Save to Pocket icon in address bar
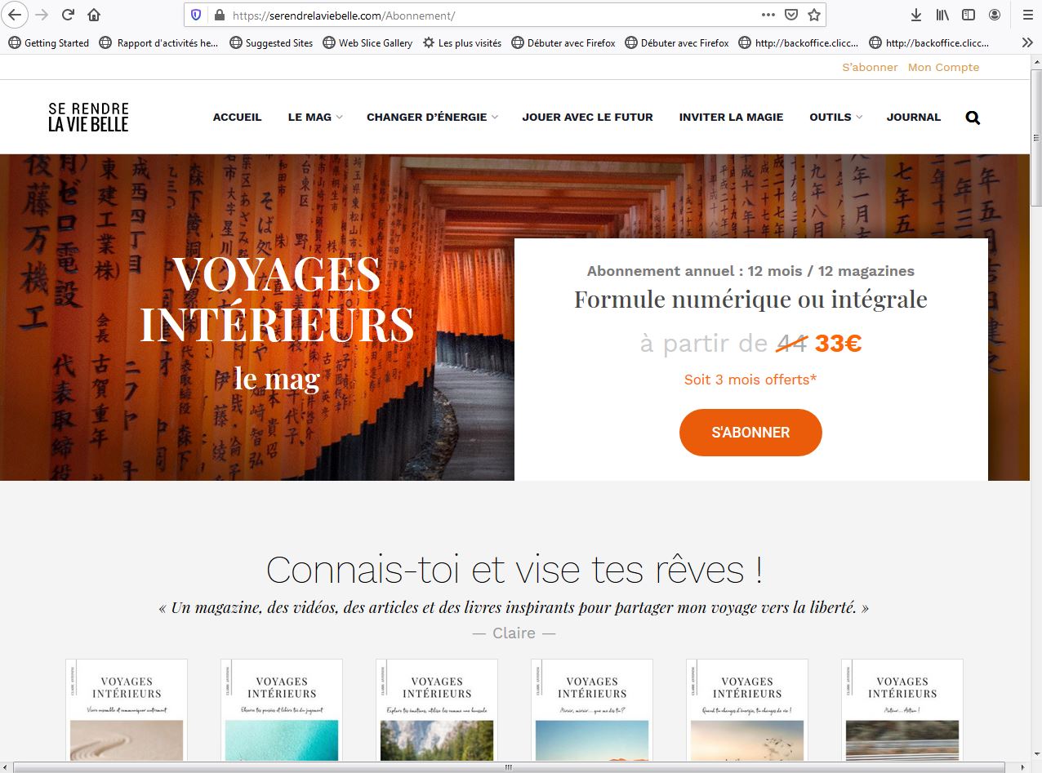The image size is (1042, 773). [x=791, y=15]
